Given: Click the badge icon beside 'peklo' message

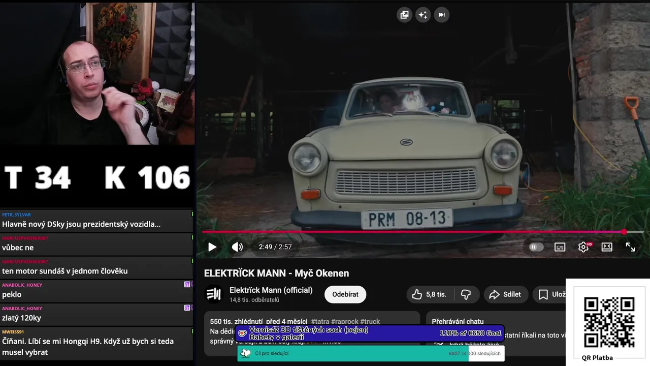Looking at the screenshot, I should (x=187, y=284).
